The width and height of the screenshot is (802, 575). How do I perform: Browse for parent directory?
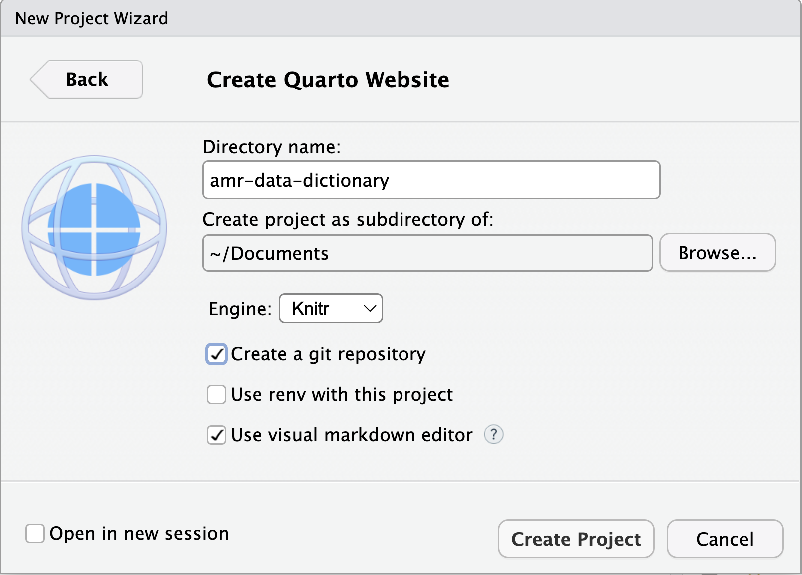(717, 253)
